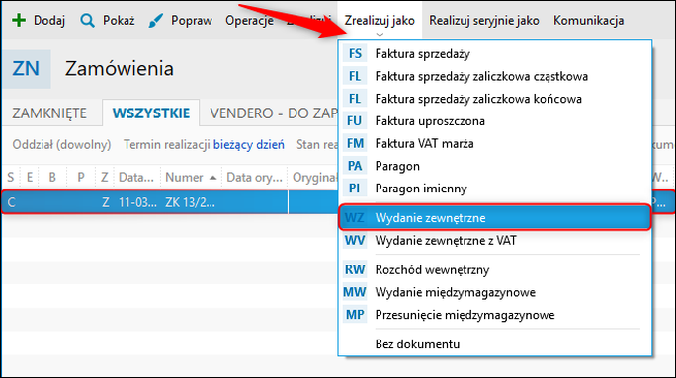Image resolution: width=676 pixels, height=378 pixels.
Task: Click the MP Przesunięcie międzymagazynowe icon
Action: coord(355,315)
